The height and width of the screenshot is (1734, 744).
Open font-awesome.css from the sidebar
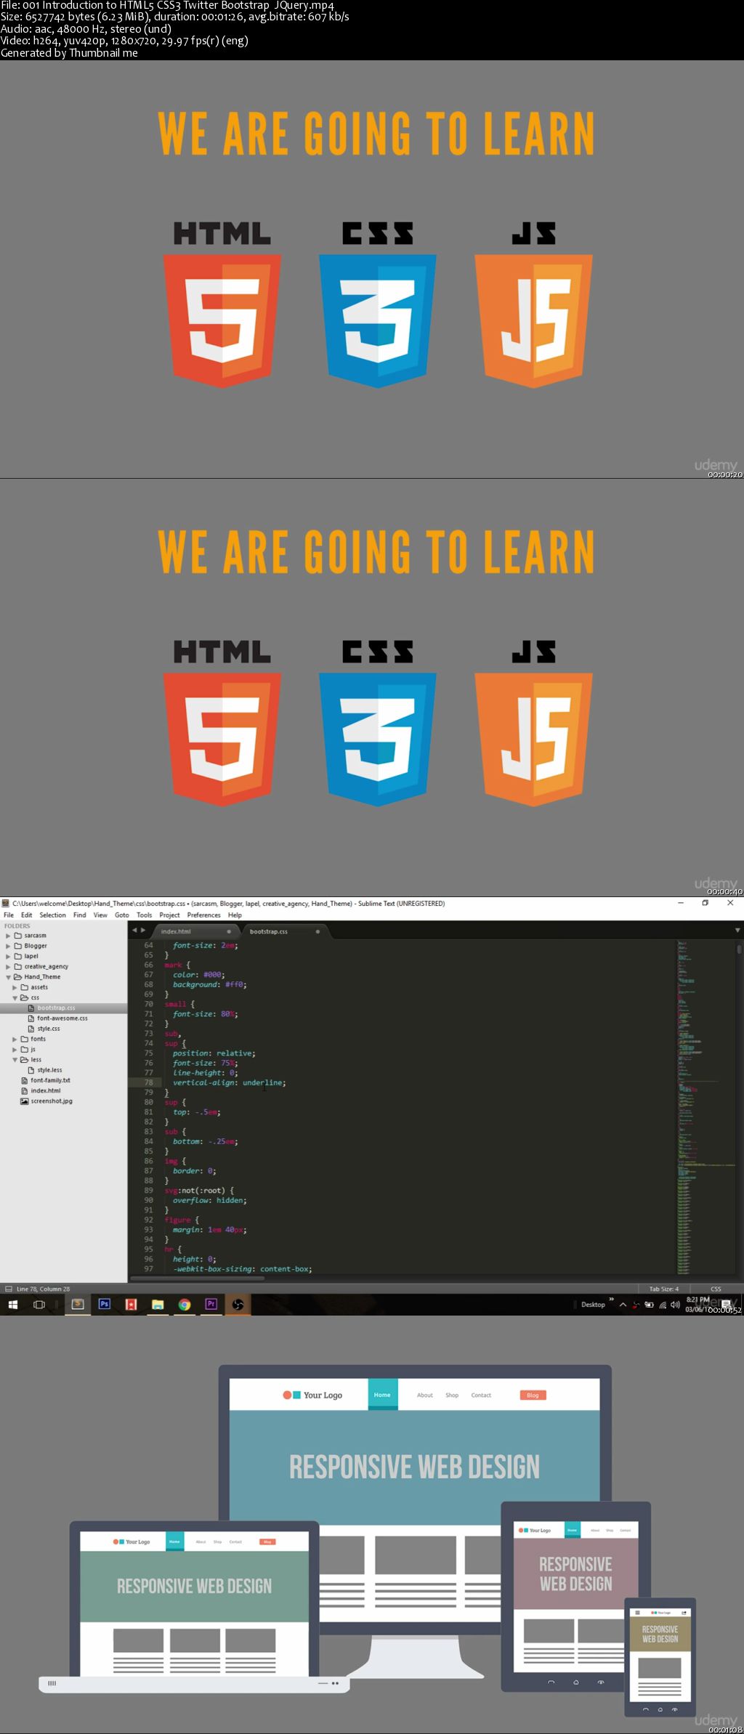click(62, 1018)
